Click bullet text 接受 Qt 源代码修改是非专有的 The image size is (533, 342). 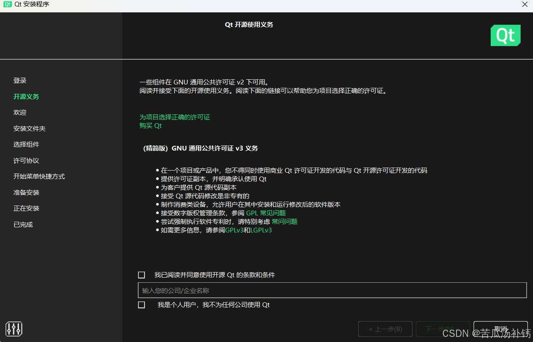click(x=205, y=196)
